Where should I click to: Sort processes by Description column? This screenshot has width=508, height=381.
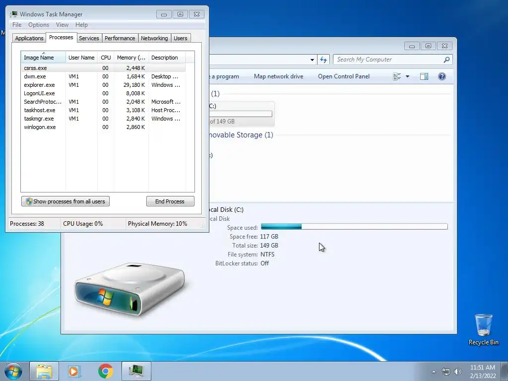(167, 58)
